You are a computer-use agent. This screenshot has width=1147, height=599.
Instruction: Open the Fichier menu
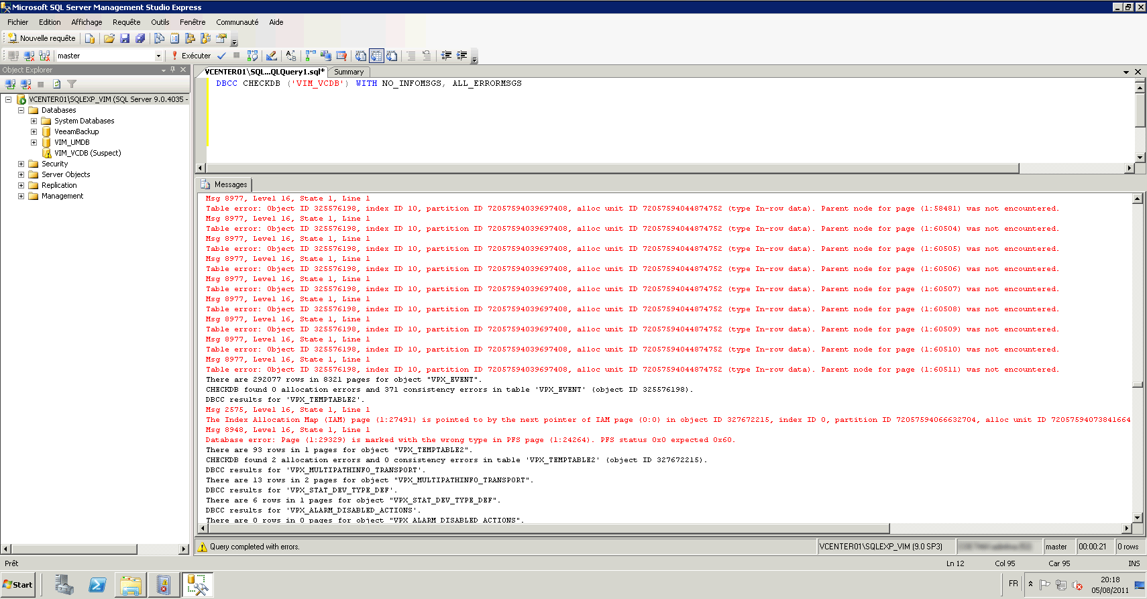coord(18,22)
